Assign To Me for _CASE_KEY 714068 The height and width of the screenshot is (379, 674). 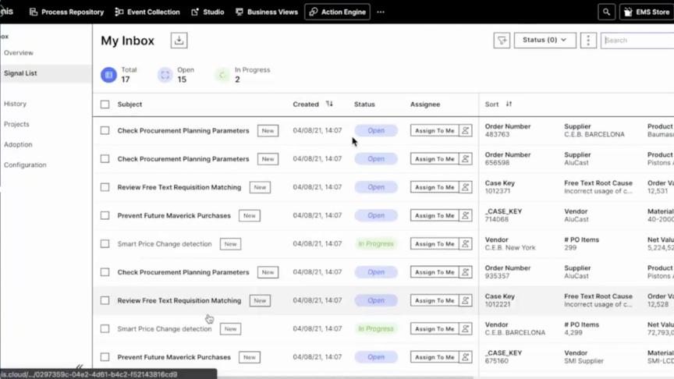coord(435,216)
